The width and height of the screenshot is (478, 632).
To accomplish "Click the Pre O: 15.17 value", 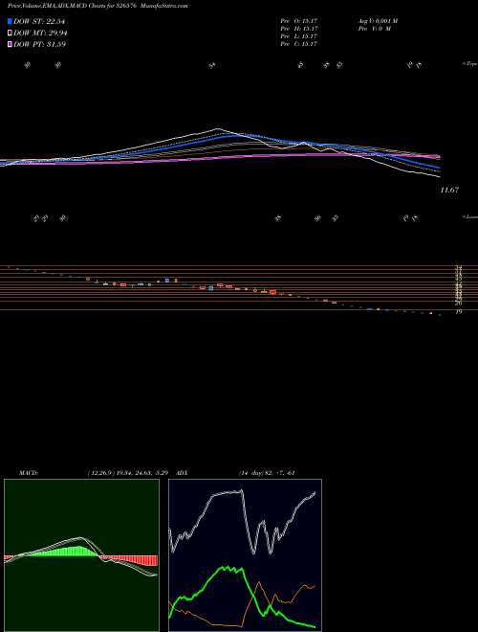I will tap(299, 20).
